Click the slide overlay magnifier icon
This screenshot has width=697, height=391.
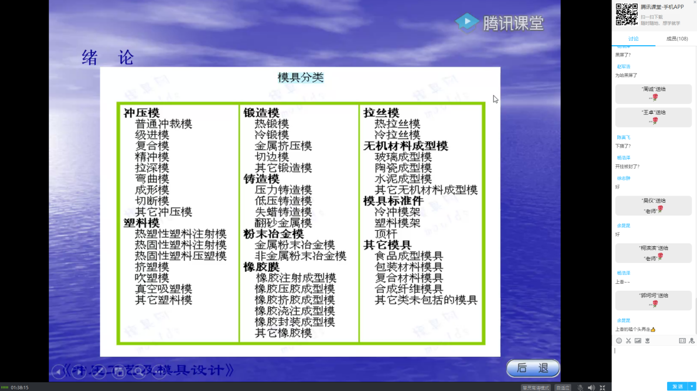[x=138, y=372]
